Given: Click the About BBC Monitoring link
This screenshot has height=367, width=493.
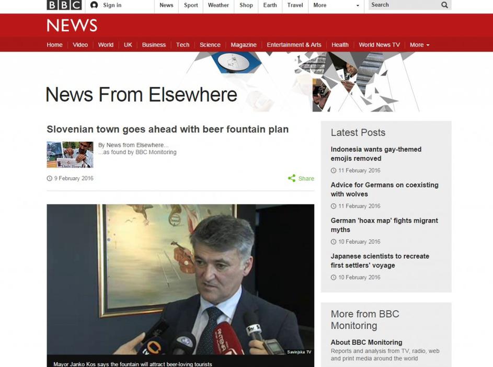Looking at the screenshot, I should [x=366, y=342].
